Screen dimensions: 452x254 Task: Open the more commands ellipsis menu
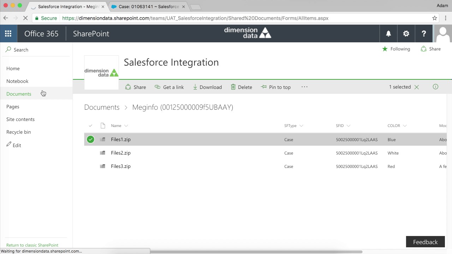[304, 87]
